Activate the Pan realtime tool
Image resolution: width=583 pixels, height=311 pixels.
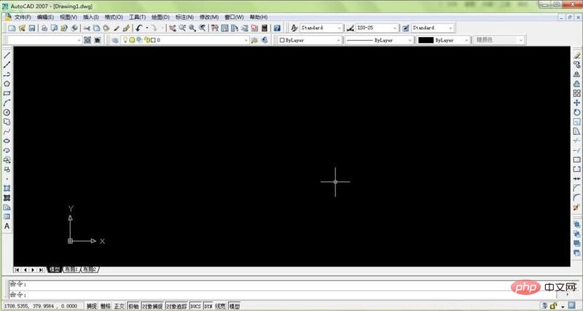(x=173, y=28)
